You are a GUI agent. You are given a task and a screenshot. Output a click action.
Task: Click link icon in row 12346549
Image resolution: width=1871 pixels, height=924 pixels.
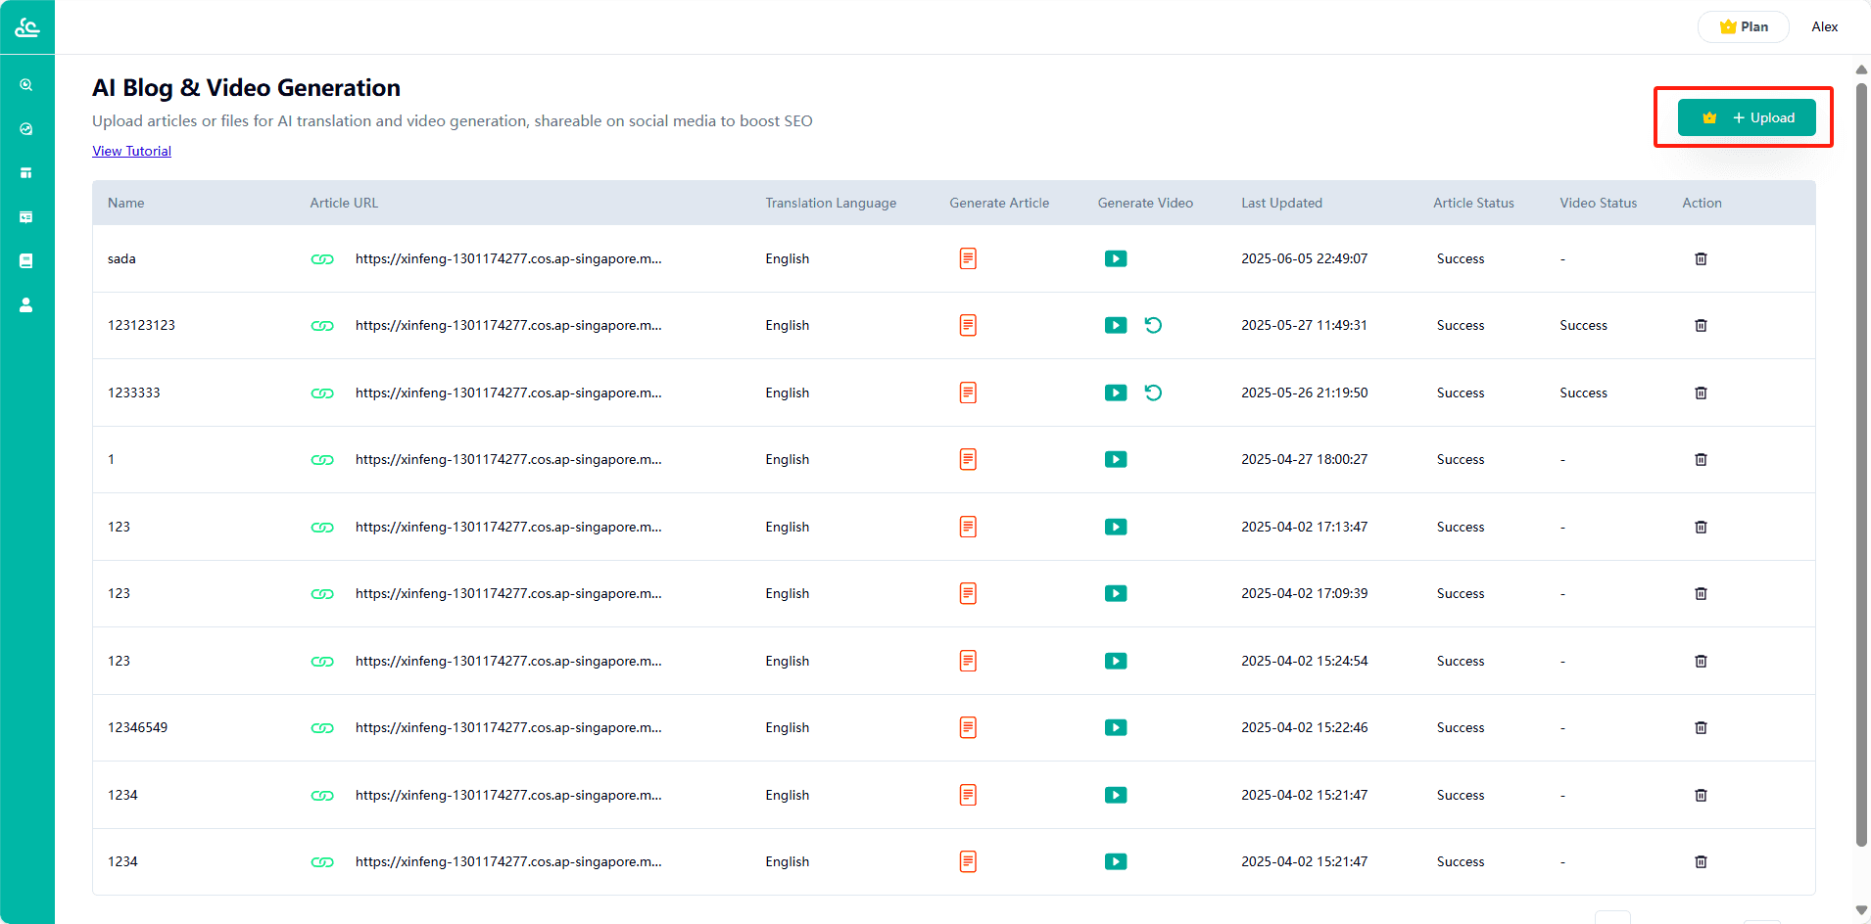tap(322, 728)
